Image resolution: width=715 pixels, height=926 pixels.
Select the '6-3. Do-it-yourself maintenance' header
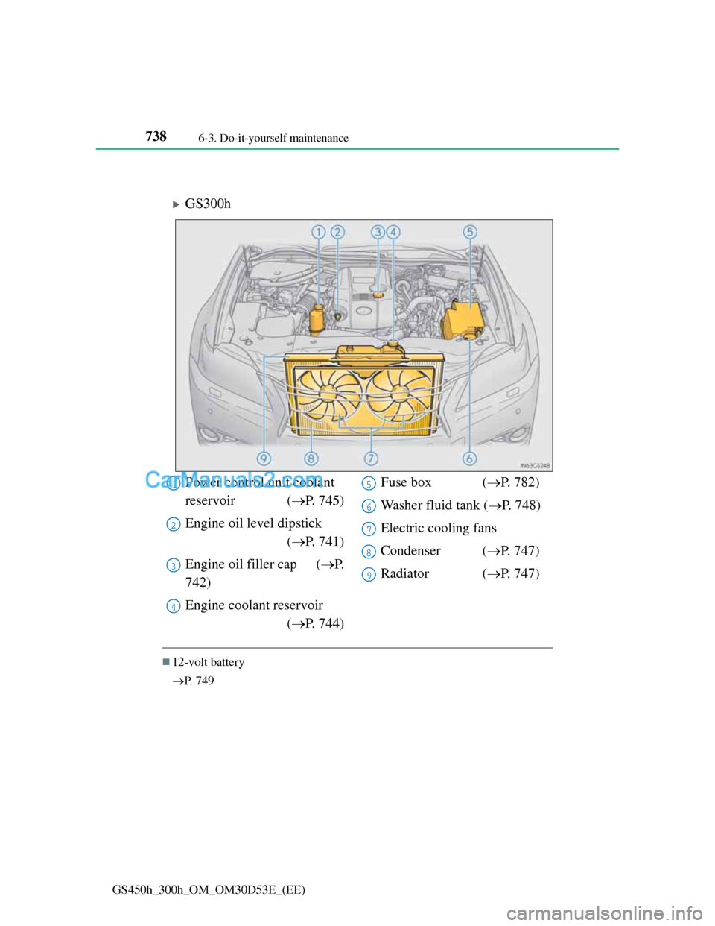pos(273,138)
